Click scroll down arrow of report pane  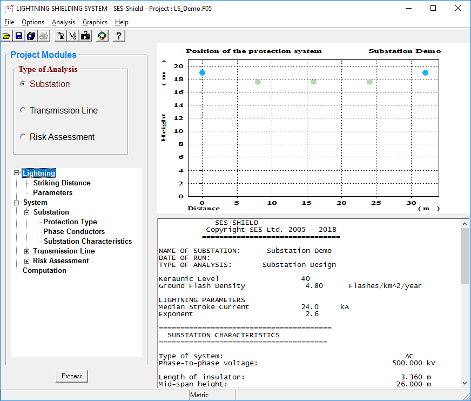pos(465,383)
